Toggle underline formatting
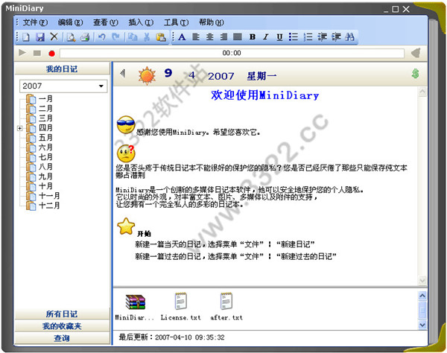This screenshot has height=353, width=447. 279,37
